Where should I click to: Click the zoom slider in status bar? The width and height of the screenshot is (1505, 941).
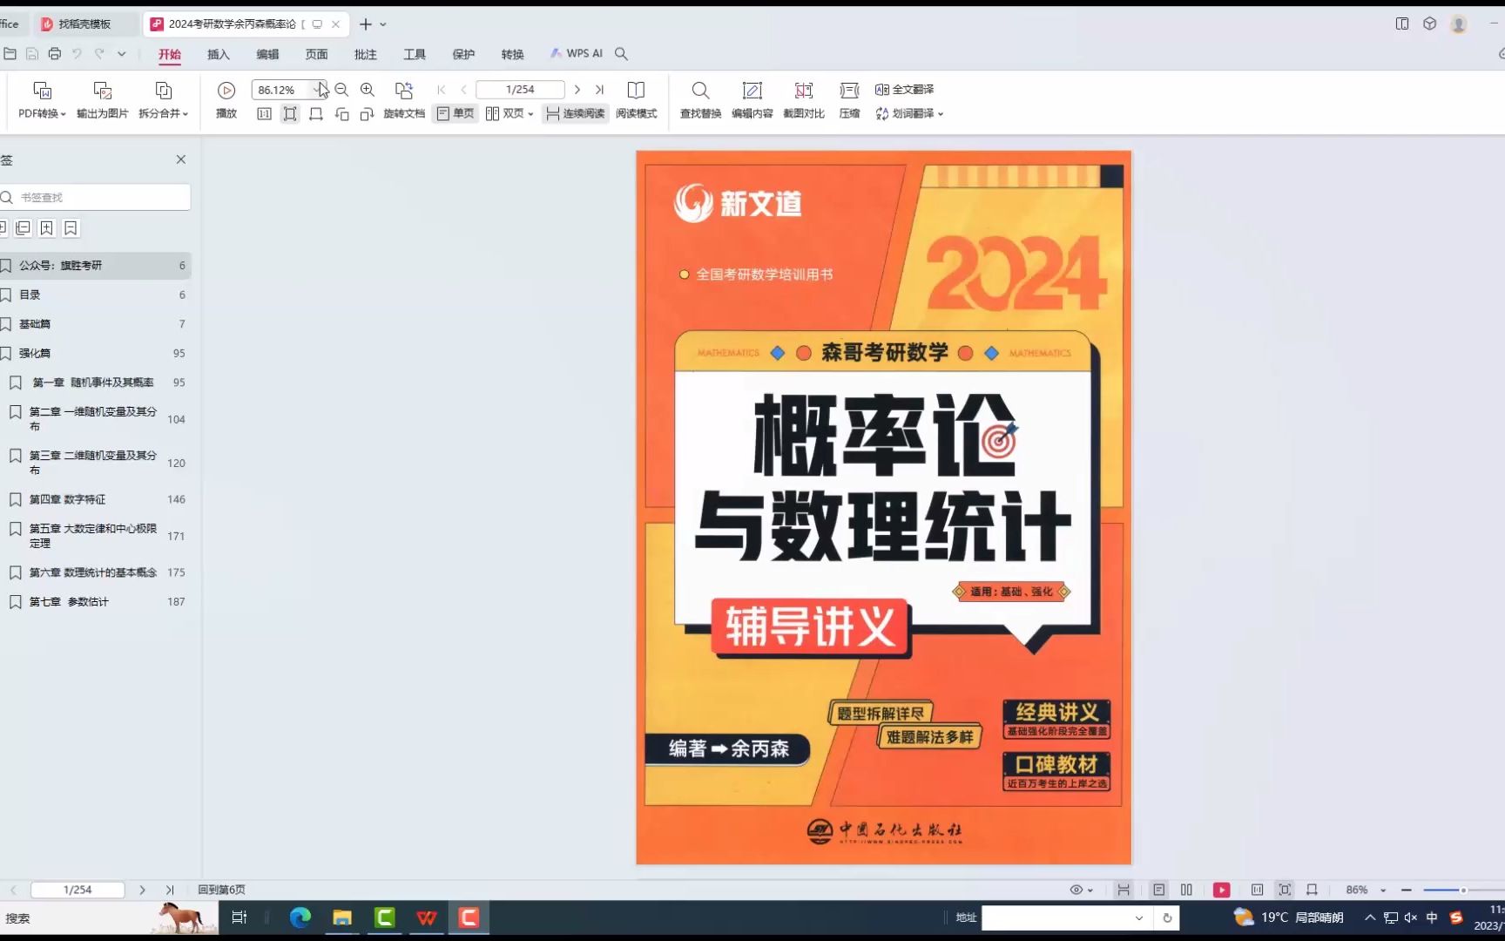(x=1463, y=890)
